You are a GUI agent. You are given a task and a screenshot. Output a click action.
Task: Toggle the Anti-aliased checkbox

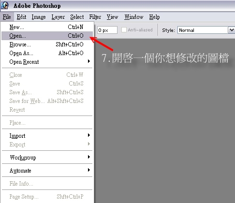pyautogui.click(x=124, y=30)
